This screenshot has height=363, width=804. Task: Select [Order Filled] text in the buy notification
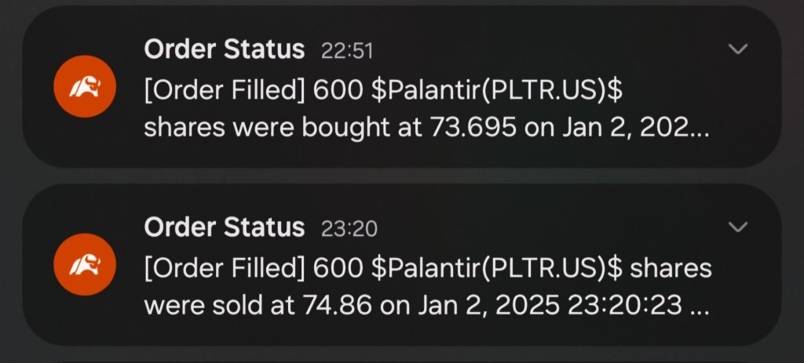click(225, 91)
